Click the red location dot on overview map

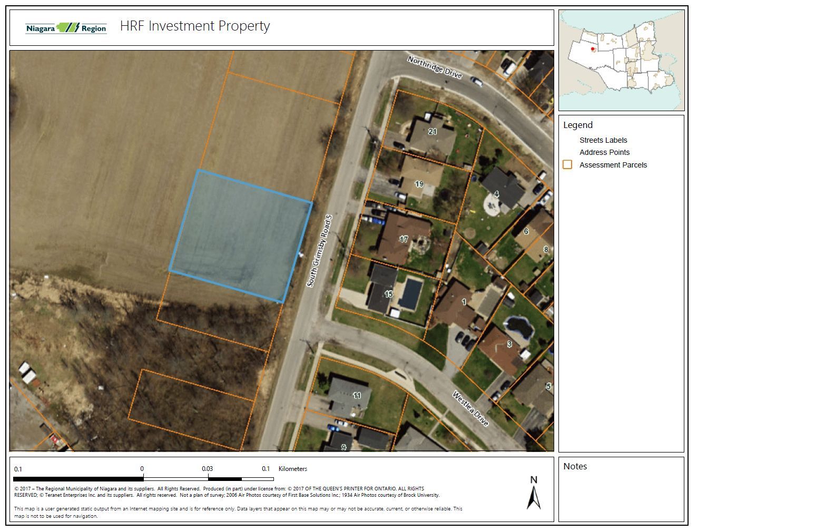pyautogui.click(x=593, y=49)
